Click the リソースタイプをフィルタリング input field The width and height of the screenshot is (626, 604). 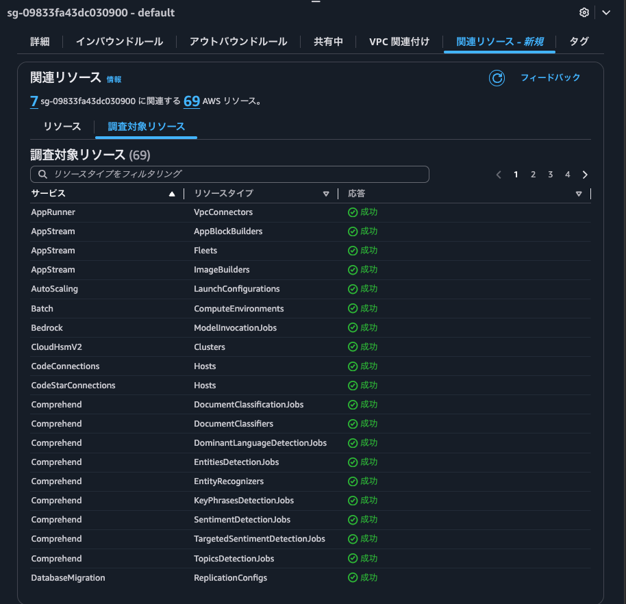click(x=229, y=174)
